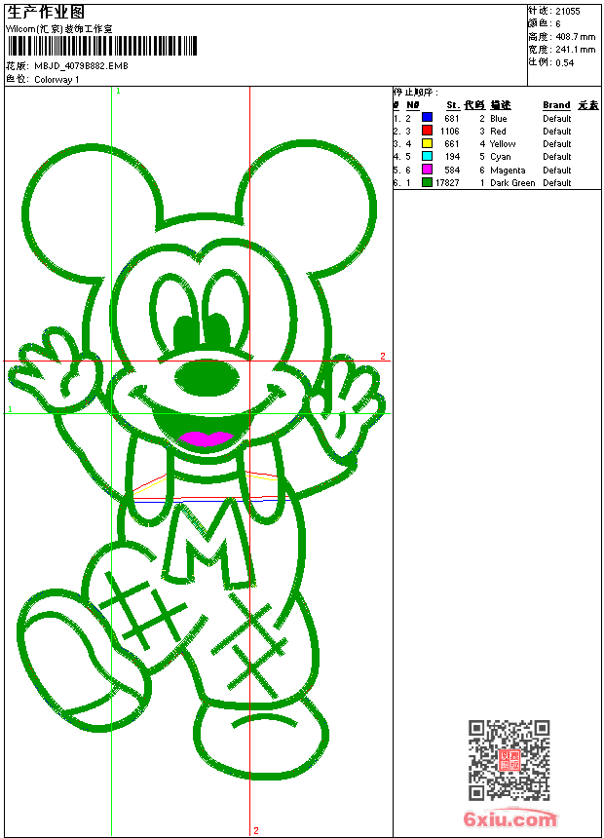Pick the Magenta thread color swatch
604x838 pixels.
[427, 170]
